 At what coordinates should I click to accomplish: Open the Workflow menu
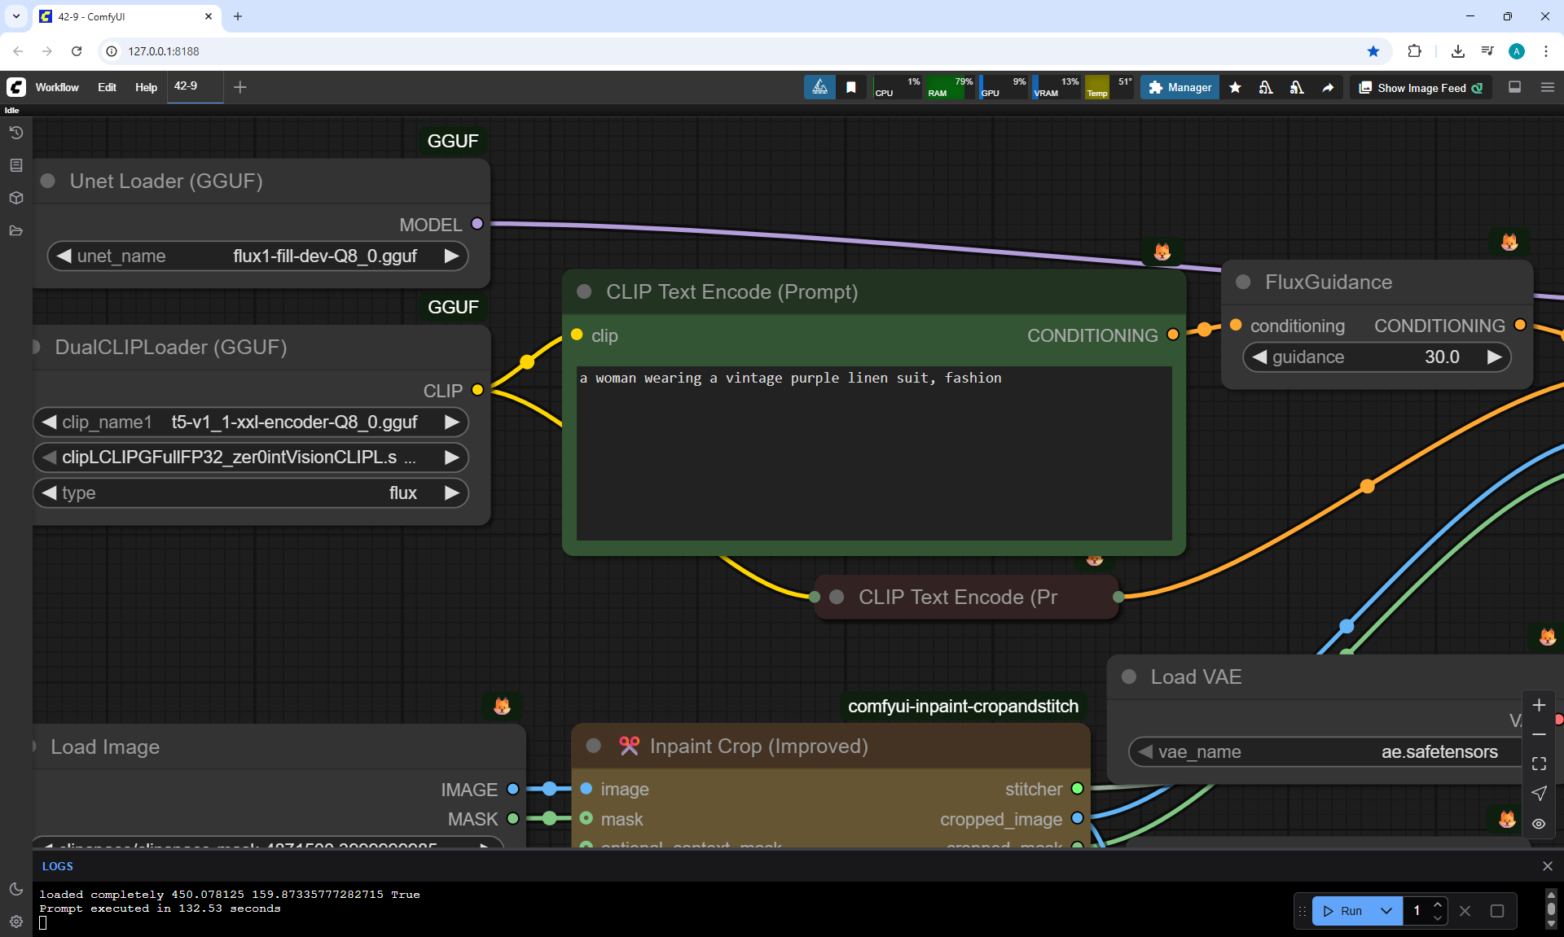(x=57, y=87)
